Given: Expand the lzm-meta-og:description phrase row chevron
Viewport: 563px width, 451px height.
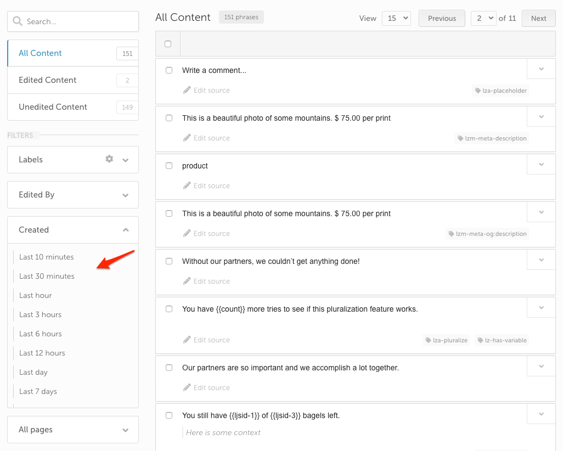Looking at the screenshot, I should [x=541, y=212].
